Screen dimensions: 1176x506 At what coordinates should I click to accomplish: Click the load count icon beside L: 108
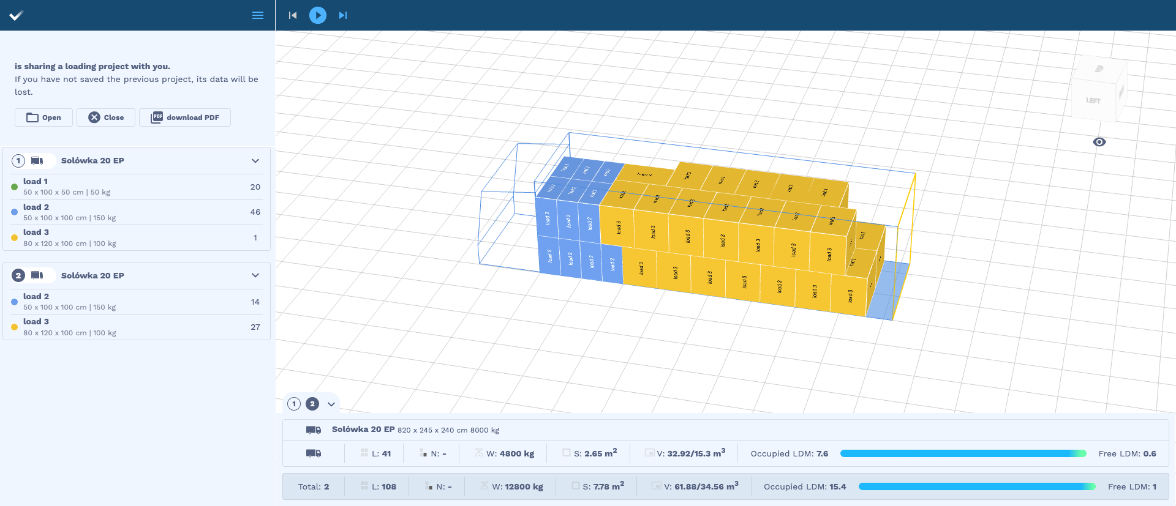point(364,486)
